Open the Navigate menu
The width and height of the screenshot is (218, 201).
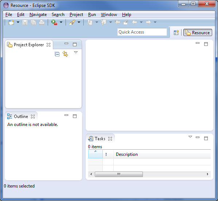click(38, 15)
